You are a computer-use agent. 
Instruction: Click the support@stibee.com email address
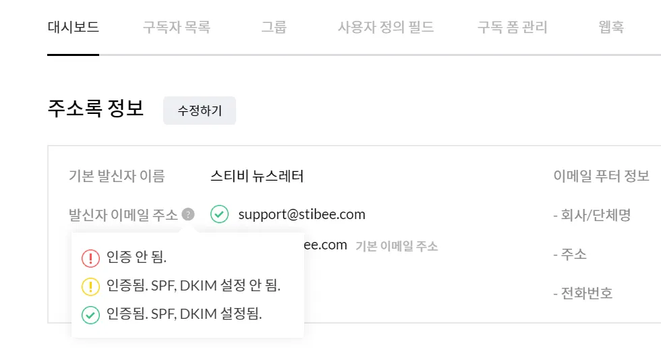(x=301, y=214)
